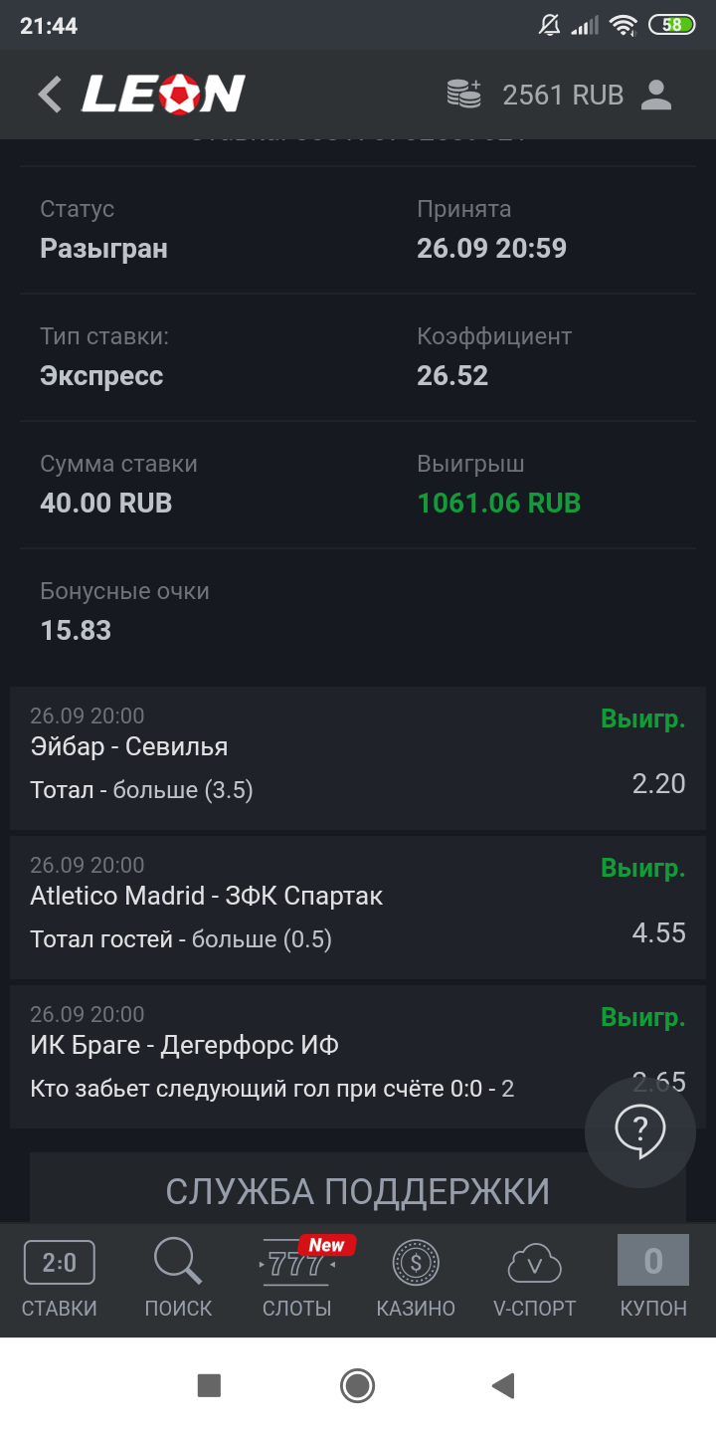
Task: Open the Ставки tab
Action: pyautogui.click(x=60, y=1280)
